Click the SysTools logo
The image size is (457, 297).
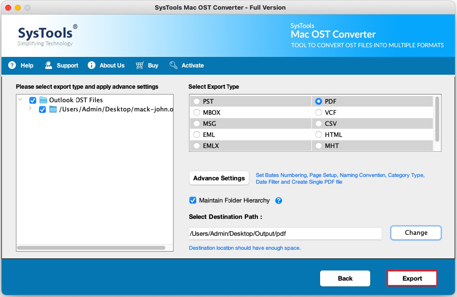tap(48, 36)
